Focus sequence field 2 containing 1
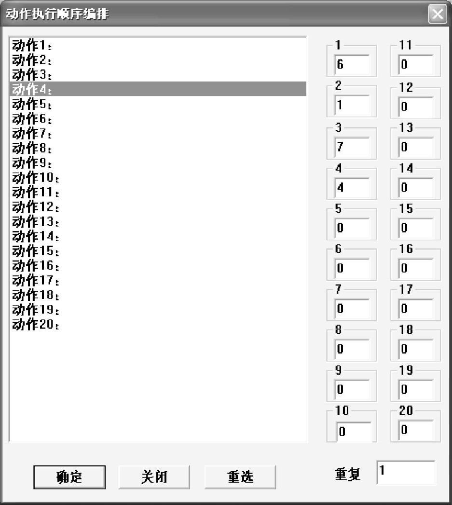Viewport: 452px width, 505px height. [x=352, y=105]
